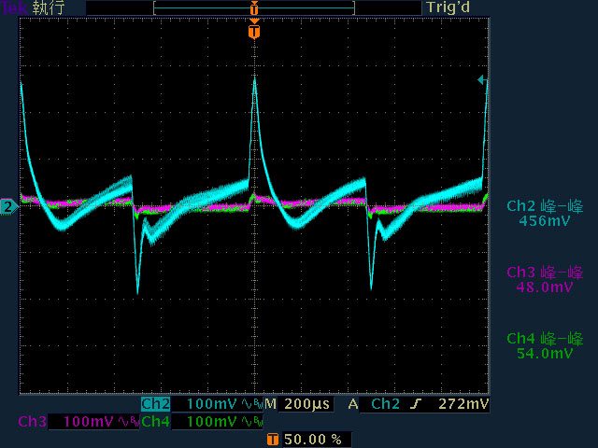Click the Ch2 100mV vertical scale readout

point(211,404)
